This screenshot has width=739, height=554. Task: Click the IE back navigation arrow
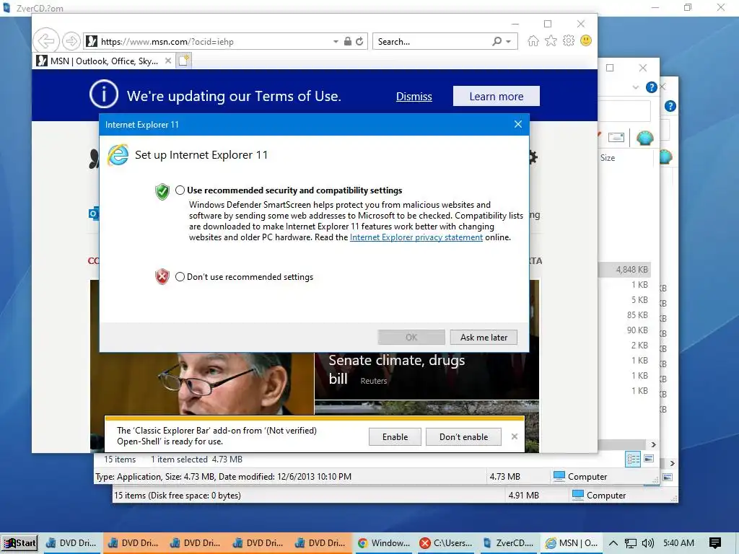45,41
